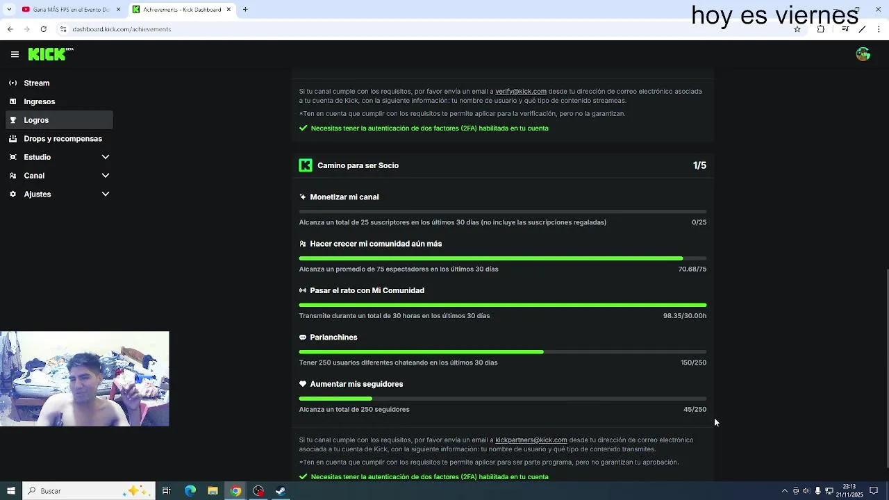Open Chrome's three-dot menu

879,29
